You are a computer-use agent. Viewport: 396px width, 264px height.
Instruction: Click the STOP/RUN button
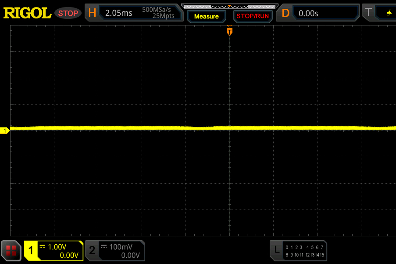click(x=253, y=16)
